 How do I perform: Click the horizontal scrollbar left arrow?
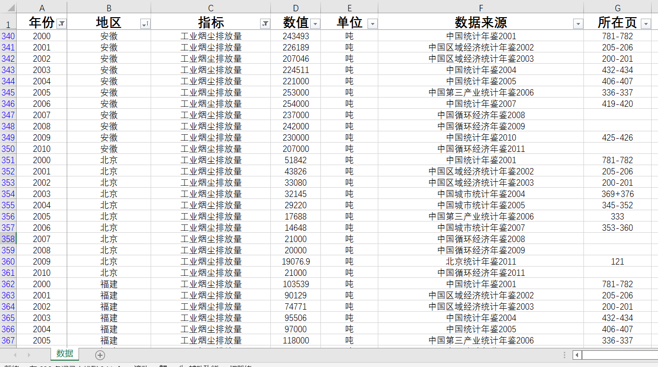click(x=578, y=355)
